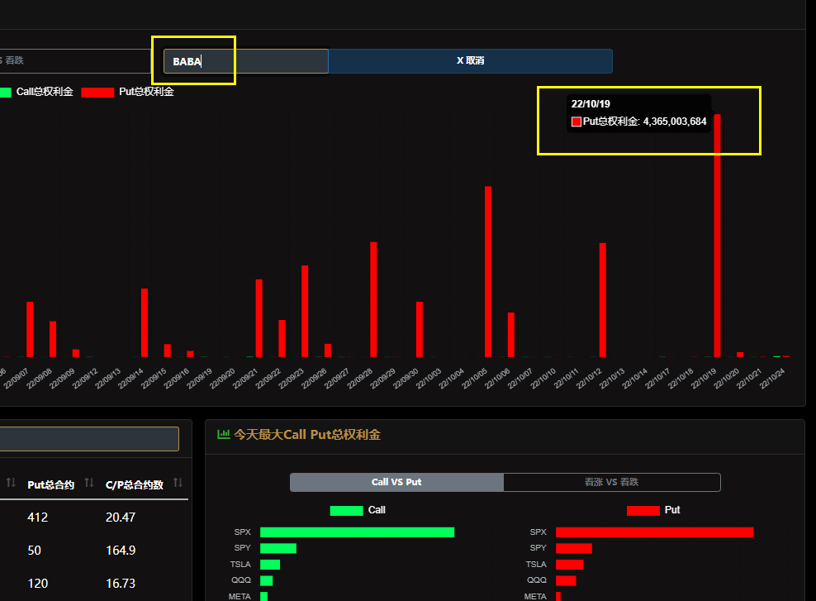
Task: Click the red SPY Put bar
Action: point(574,548)
